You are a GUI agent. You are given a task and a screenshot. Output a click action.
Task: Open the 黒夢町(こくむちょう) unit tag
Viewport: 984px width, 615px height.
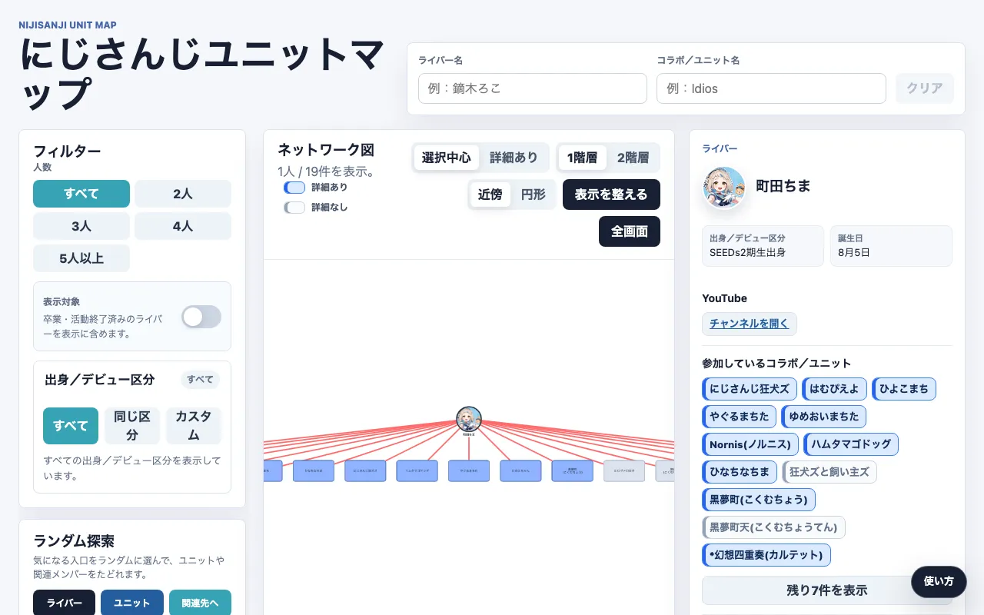759,500
